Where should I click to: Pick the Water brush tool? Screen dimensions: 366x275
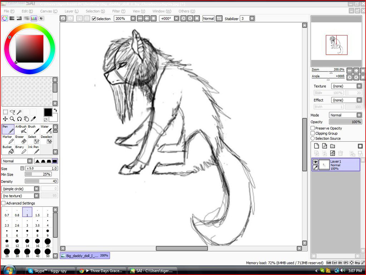pos(46,129)
